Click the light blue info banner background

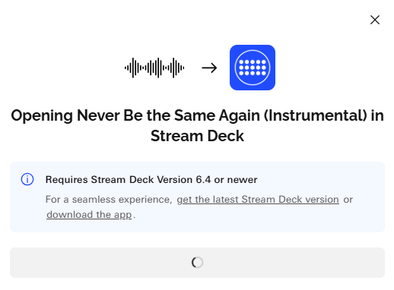coord(197,197)
